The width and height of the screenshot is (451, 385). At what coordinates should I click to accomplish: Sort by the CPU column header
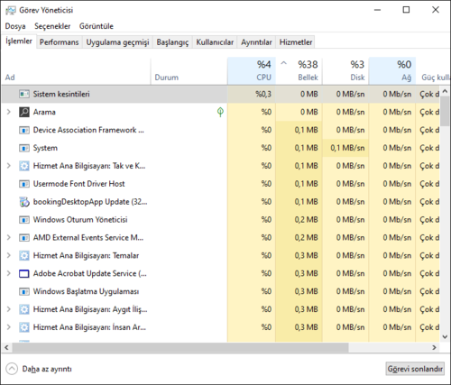point(252,71)
